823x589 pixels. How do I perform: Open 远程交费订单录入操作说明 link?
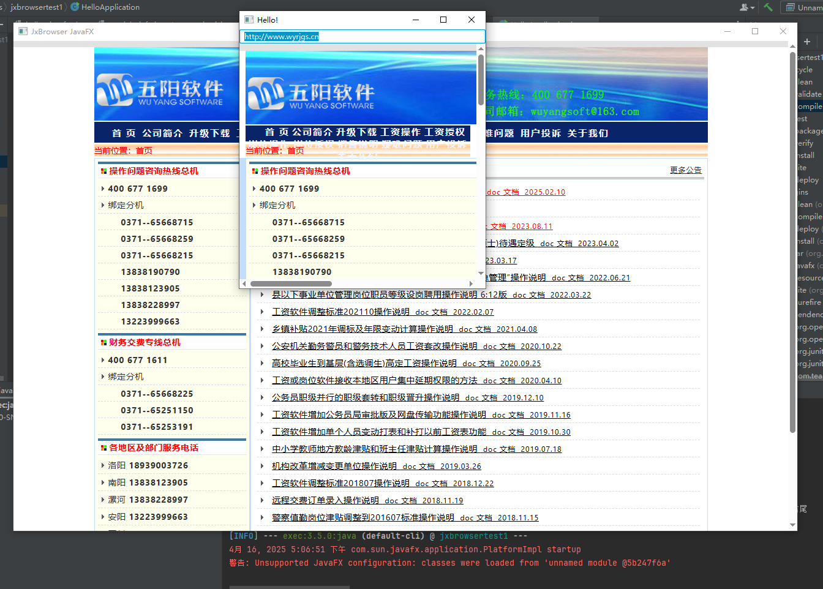click(367, 500)
